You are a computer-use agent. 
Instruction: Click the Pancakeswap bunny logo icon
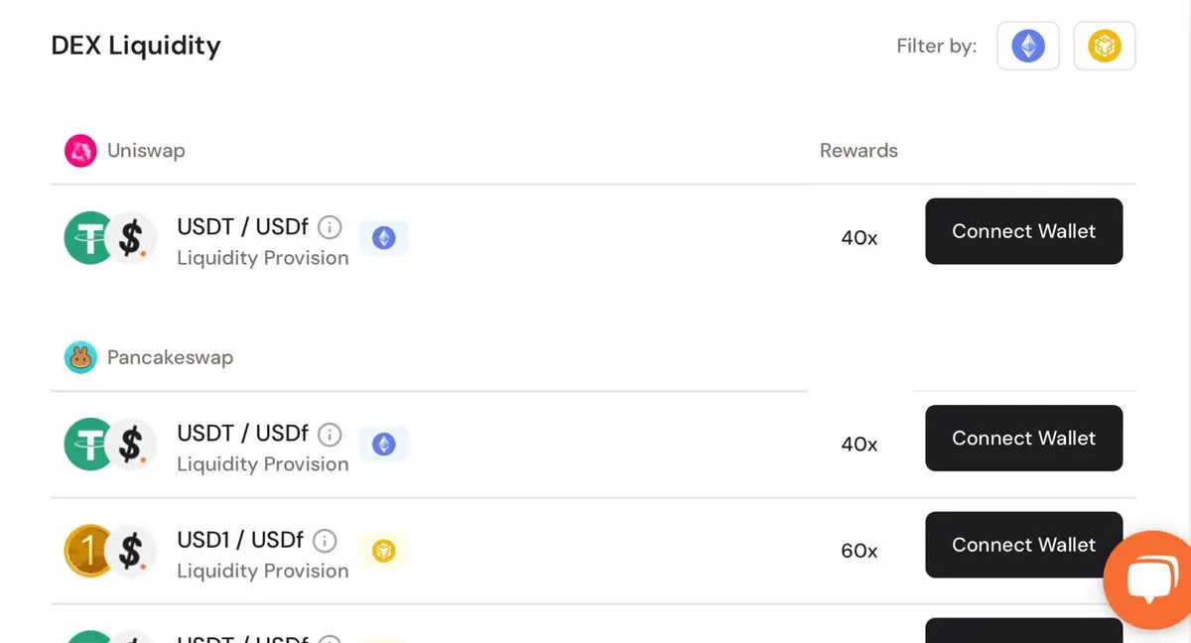pyautogui.click(x=80, y=357)
